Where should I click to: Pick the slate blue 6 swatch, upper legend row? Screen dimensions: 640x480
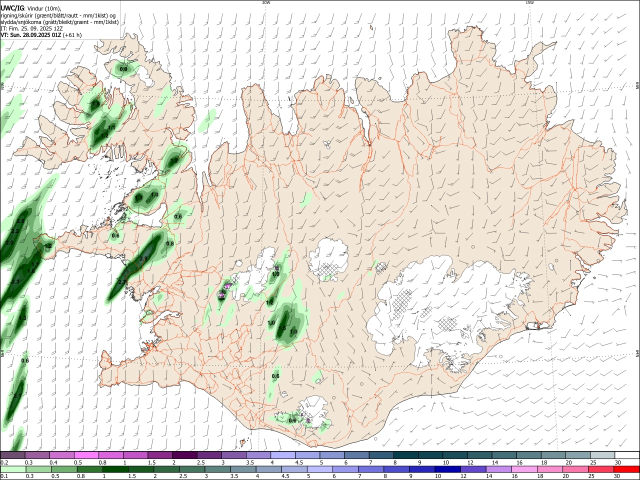(x=356, y=455)
